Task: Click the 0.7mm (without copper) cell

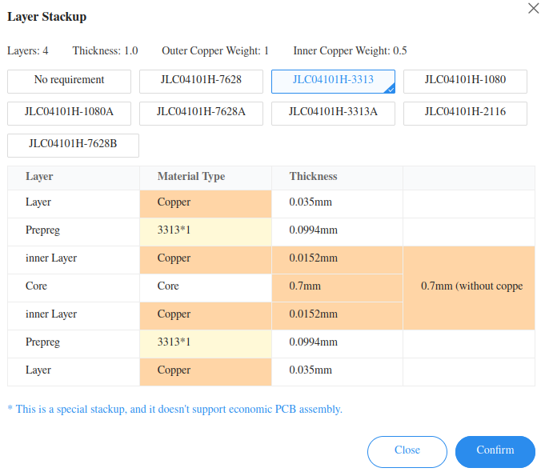Action: pyautogui.click(x=469, y=286)
